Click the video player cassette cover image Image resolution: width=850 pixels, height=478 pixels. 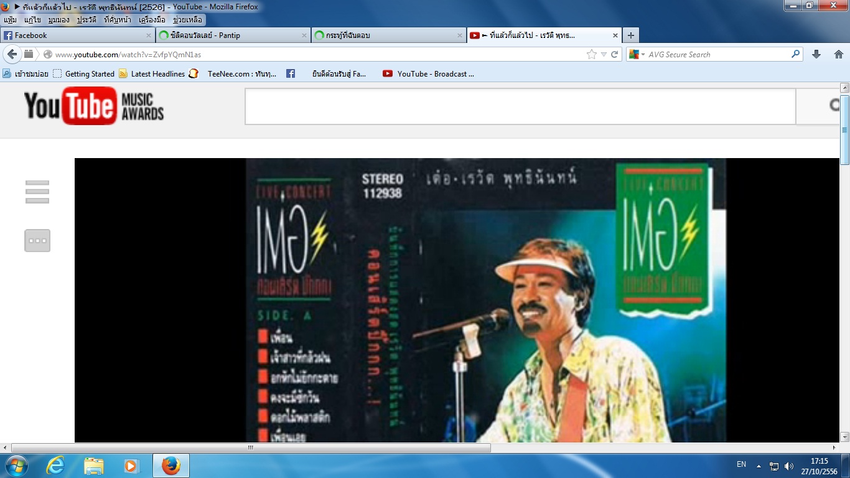pos(485,300)
